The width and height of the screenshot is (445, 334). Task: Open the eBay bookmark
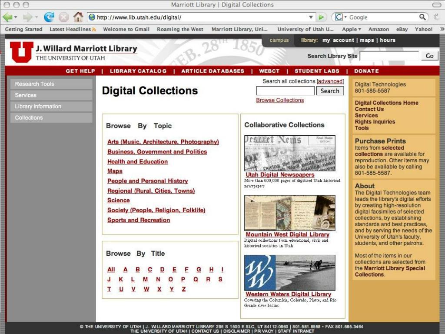click(402, 29)
